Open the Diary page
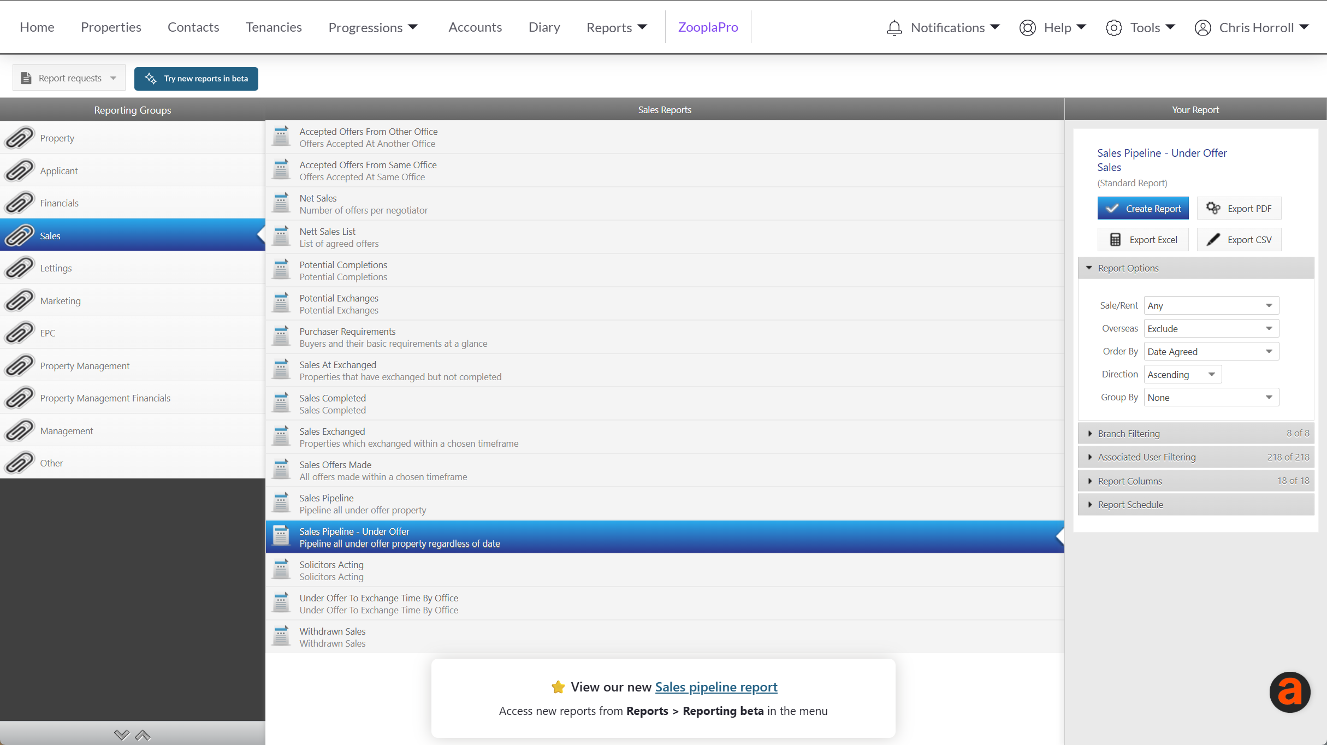This screenshot has width=1327, height=745. coord(544,27)
